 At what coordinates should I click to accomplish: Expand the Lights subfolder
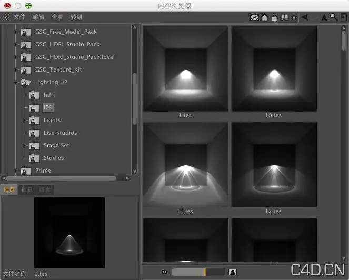[24, 120]
